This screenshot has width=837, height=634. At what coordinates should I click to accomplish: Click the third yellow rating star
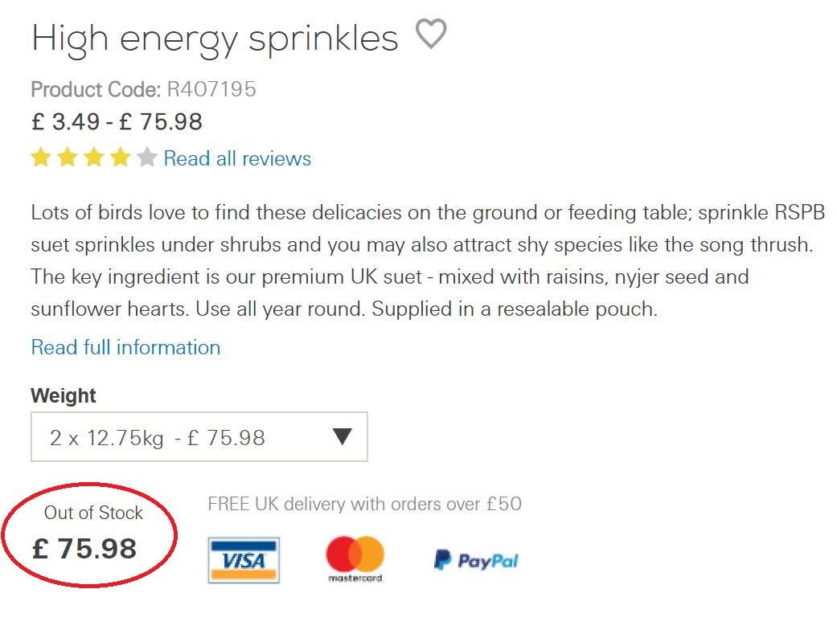94,157
